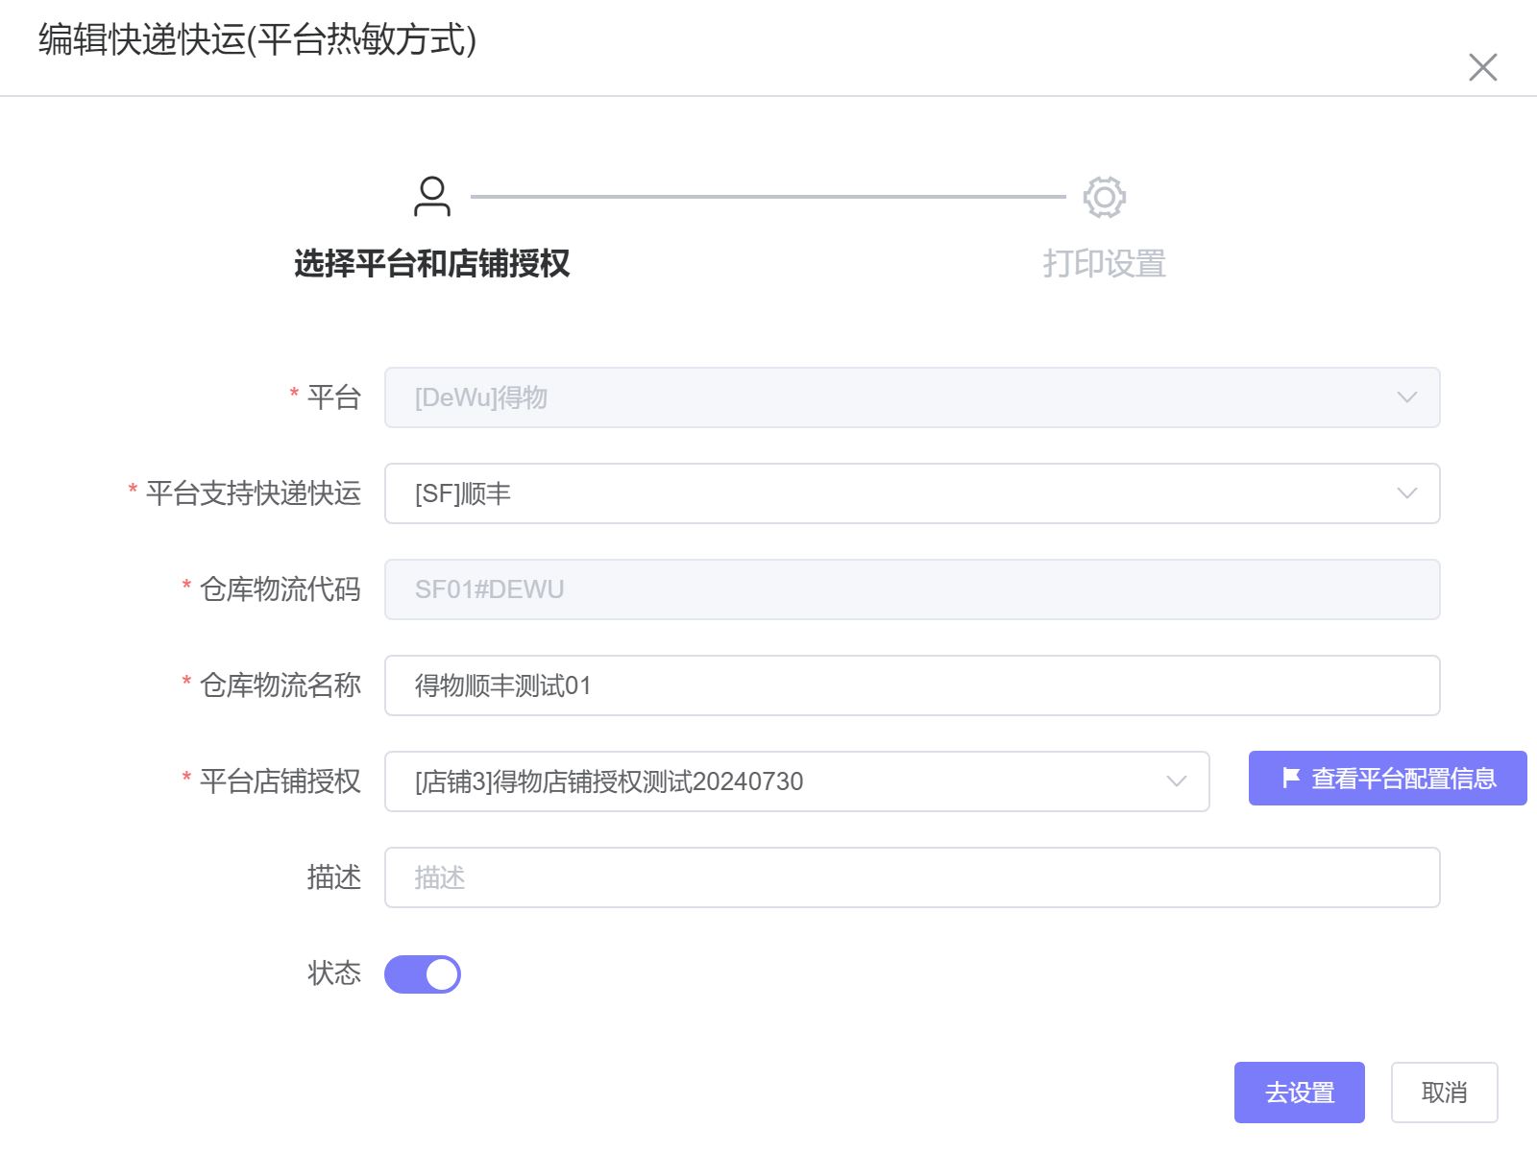Click the chevron arrow in 平台店铺授权 field
This screenshot has height=1153, width=1537.
(x=1176, y=781)
